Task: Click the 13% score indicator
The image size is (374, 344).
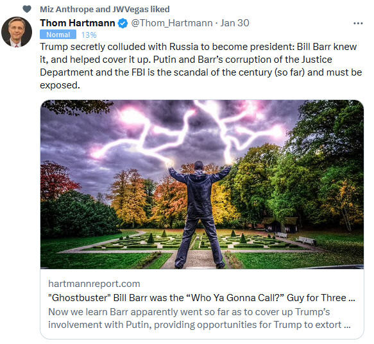Action: coord(89,35)
